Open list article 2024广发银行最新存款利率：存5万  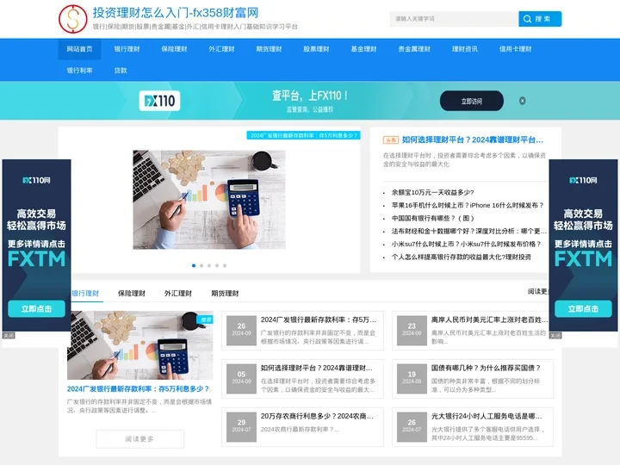point(319,319)
